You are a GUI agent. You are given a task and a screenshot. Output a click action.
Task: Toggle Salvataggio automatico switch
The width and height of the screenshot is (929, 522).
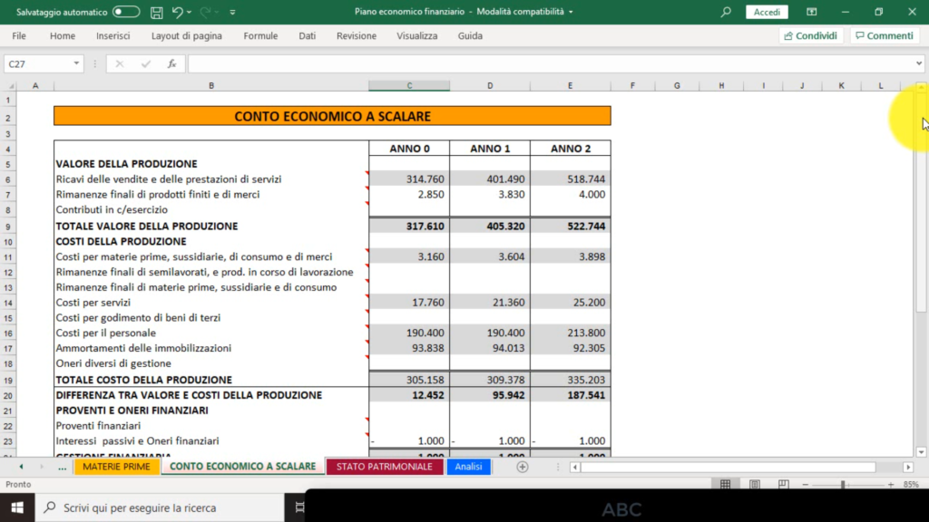coord(126,12)
